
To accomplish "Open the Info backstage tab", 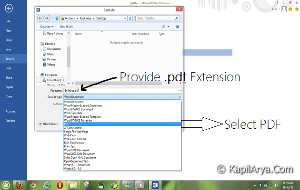I will point(13,21).
